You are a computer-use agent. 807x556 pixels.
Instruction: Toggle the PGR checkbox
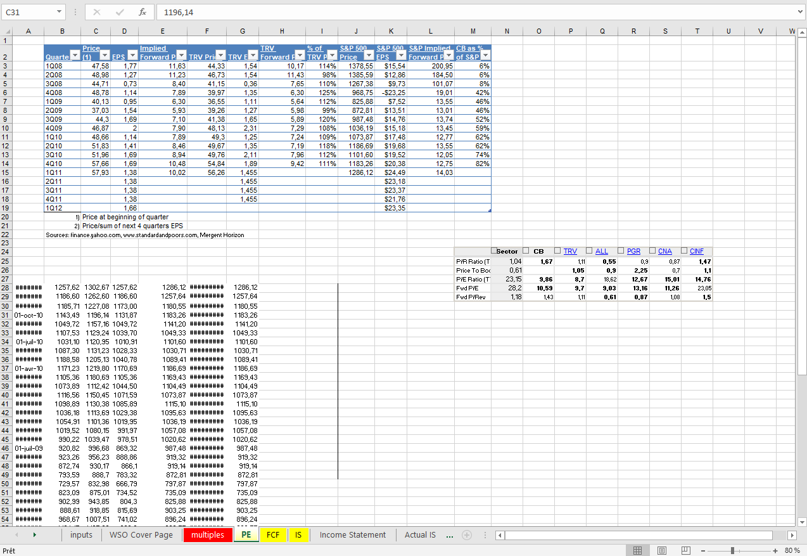[x=621, y=251]
